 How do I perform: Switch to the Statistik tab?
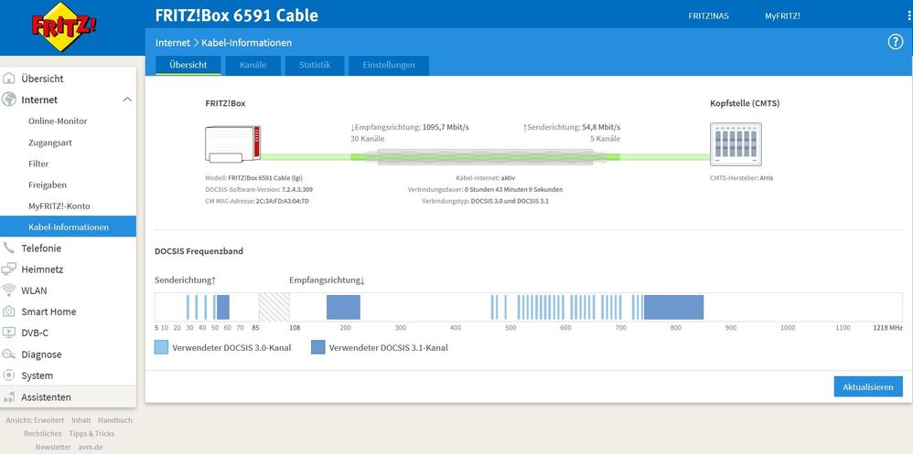coord(315,65)
